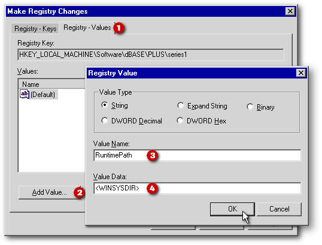Click the Registry Key path field
The height and width of the screenshot is (245, 322).
(151, 55)
